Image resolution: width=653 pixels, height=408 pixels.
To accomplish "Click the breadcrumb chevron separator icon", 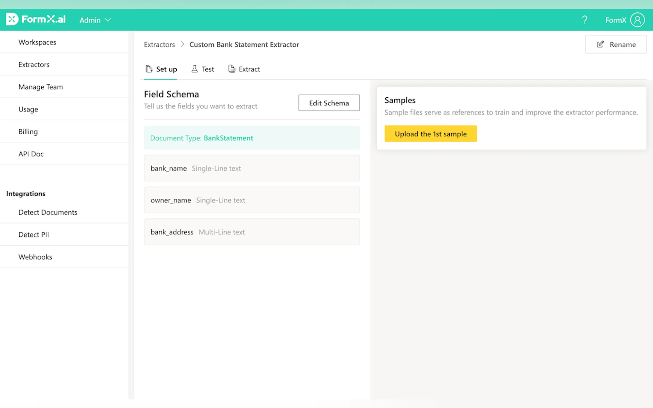I will tap(182, 44).
